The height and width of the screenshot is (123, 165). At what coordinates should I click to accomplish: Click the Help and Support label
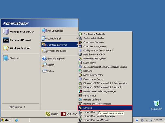click(x=56, y=59)
